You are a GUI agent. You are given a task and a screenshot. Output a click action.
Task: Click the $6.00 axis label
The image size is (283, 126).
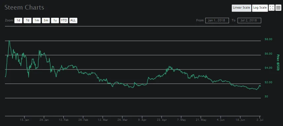click(x=268, y=54)
